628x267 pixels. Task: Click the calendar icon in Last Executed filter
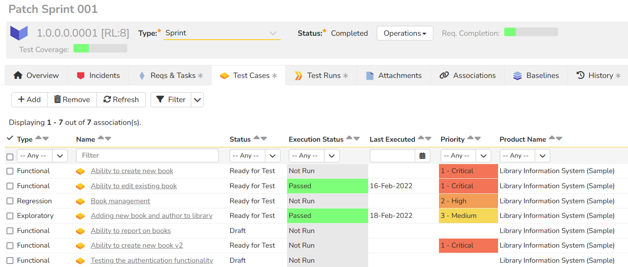click(x=422, y=156)
